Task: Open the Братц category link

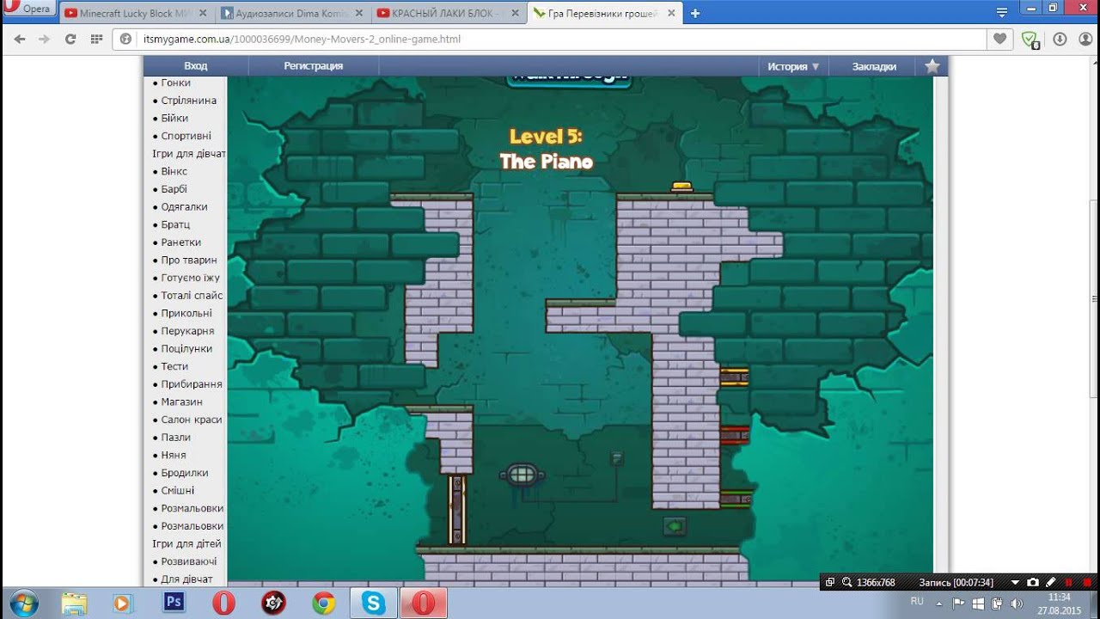Action: (176, 225)
